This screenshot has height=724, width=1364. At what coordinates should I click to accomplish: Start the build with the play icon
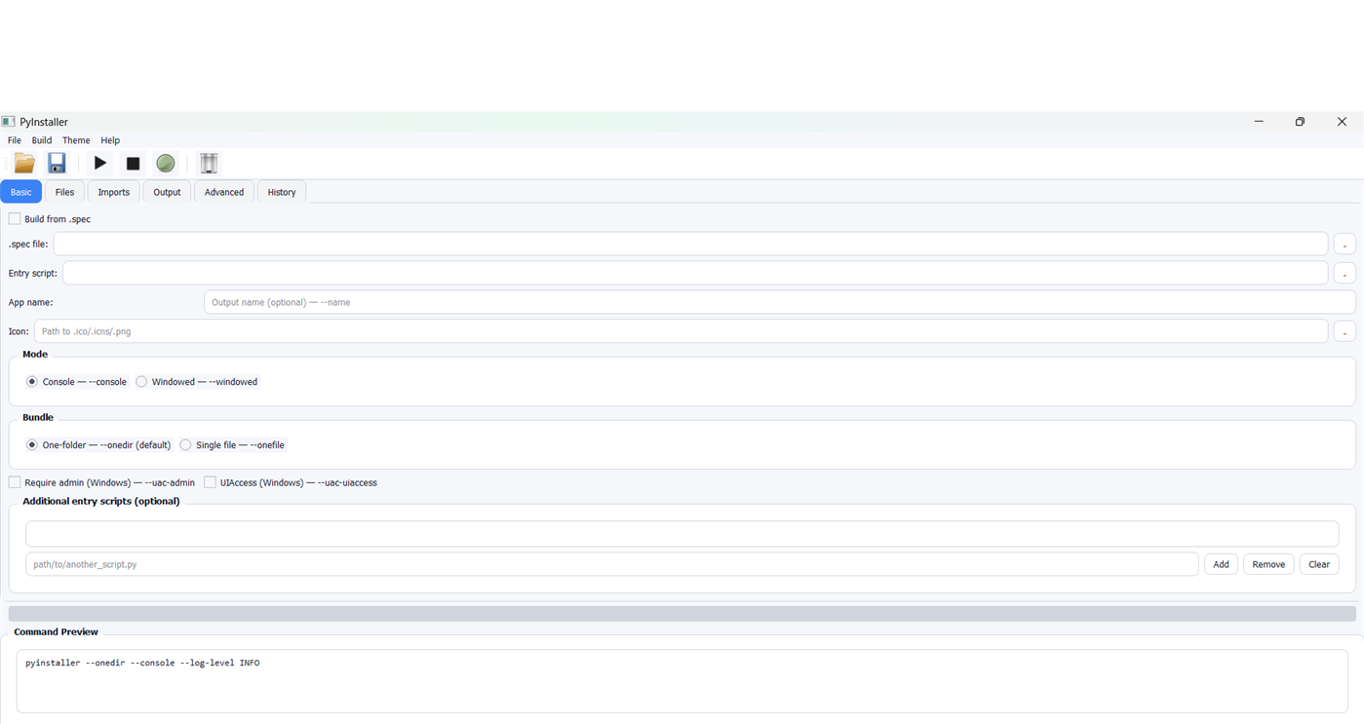click(99, 163)
